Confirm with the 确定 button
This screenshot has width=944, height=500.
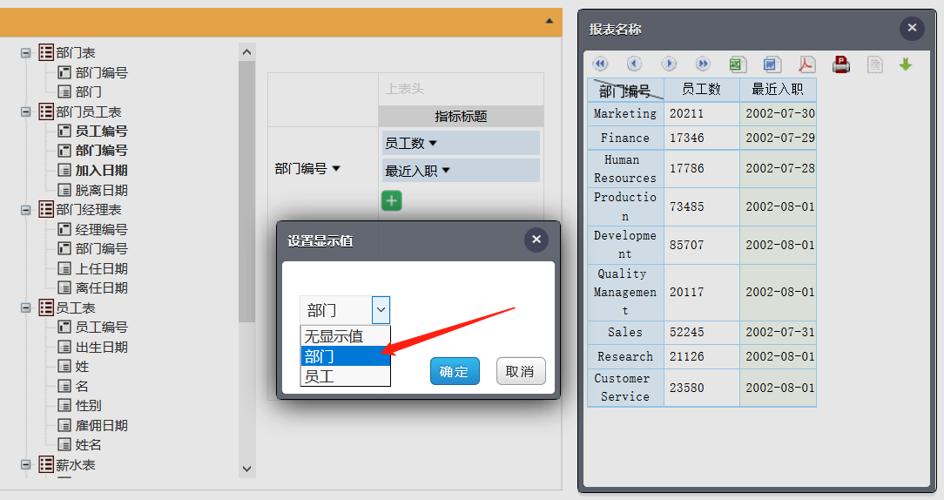click(x=455, y=371)
